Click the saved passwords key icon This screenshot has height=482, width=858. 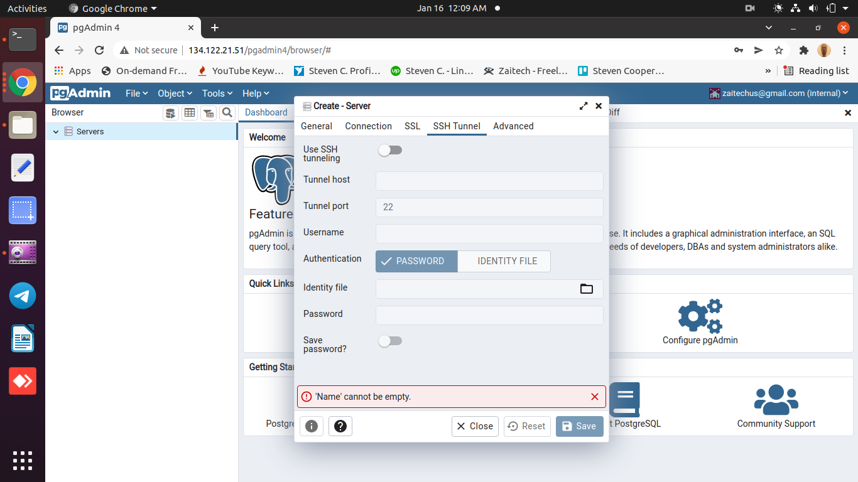pyautogui.click(x=739, y=50)
